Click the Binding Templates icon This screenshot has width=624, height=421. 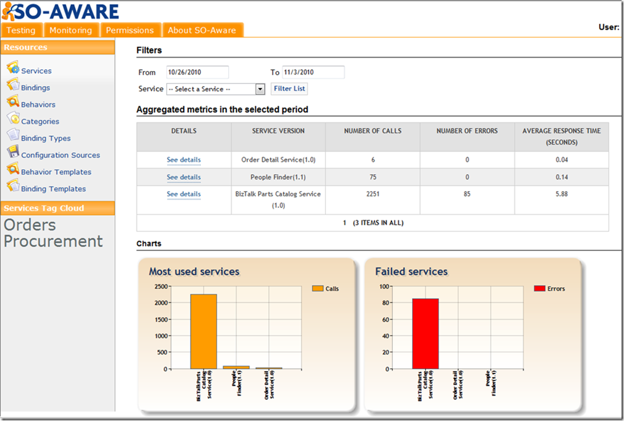[13, 186]
